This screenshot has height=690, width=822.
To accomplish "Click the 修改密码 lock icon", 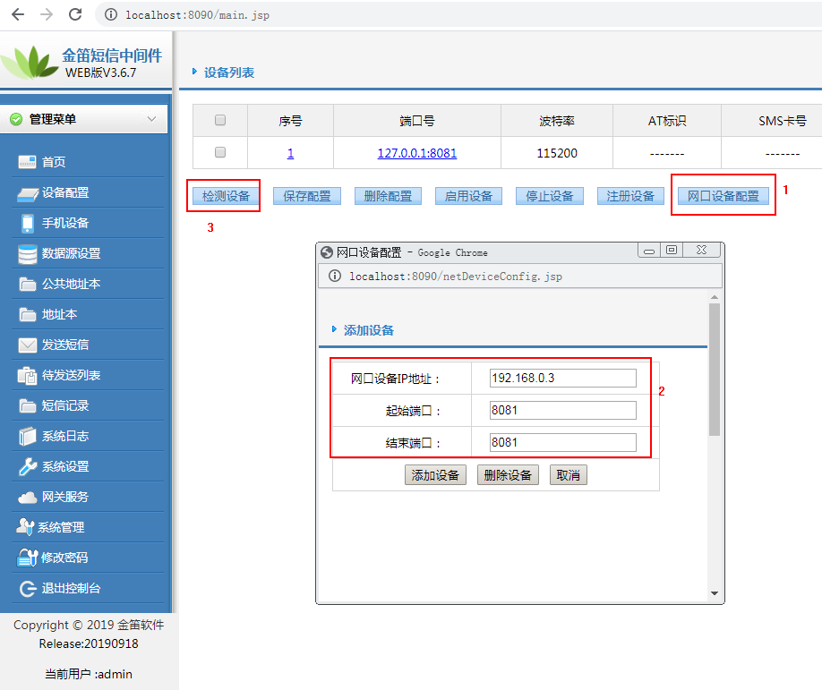I will pos(26,558).
